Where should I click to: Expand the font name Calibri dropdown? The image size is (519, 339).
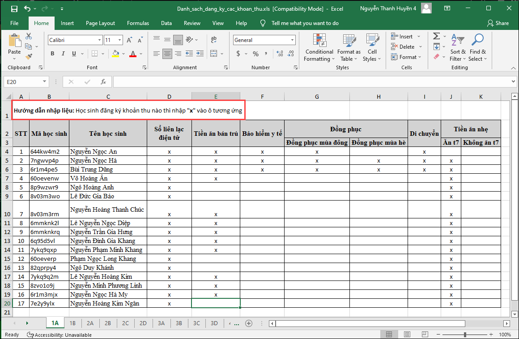[99, 40]
